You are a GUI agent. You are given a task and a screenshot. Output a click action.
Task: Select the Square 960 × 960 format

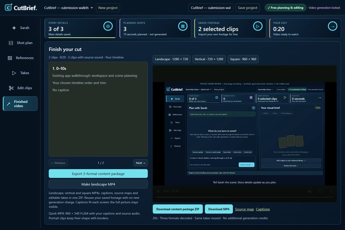[x=243, y=59]
